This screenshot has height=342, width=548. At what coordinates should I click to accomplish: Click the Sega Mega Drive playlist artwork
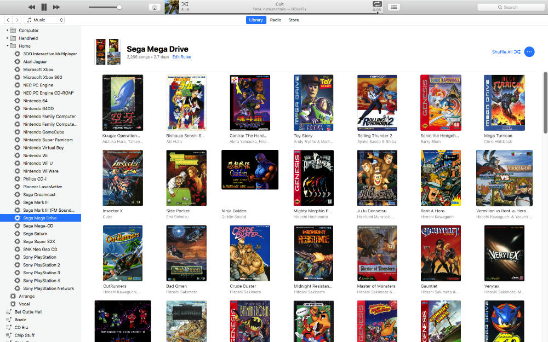pyautogui.click(x=108, y=52)
